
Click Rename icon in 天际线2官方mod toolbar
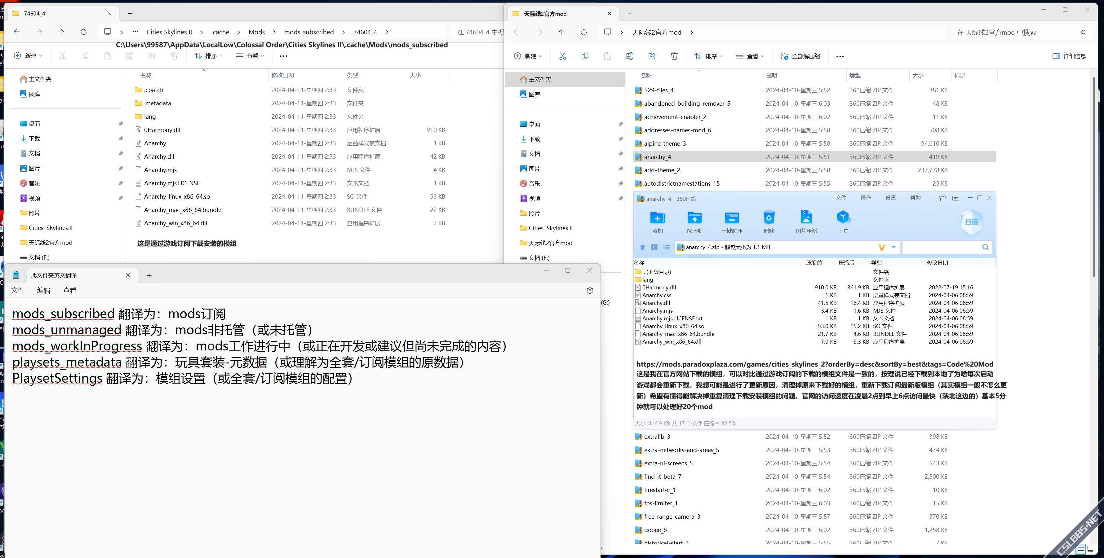[x=629, y=56]
